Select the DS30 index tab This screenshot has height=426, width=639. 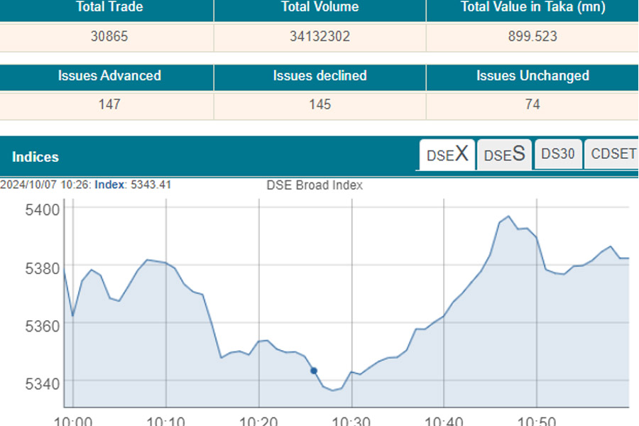[x=557, y=154]
